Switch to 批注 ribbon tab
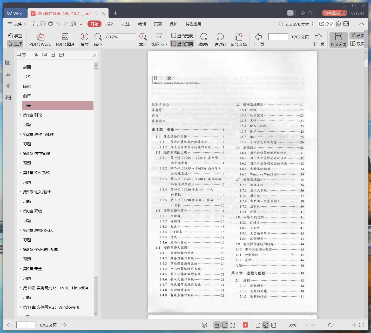 pyautogui.click(x=126, y=24)
